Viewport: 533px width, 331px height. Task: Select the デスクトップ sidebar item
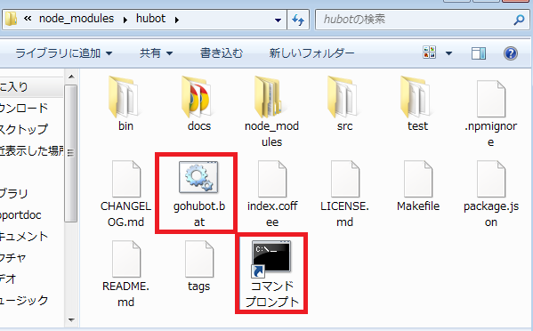tap(24, 129)
